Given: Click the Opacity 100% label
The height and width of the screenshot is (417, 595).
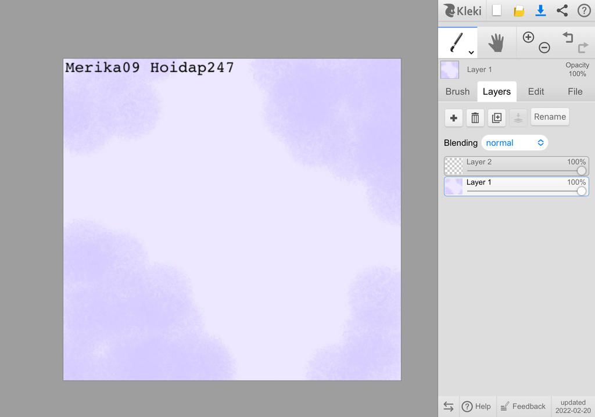Looking at the screenshot, I should coord(577,70).
